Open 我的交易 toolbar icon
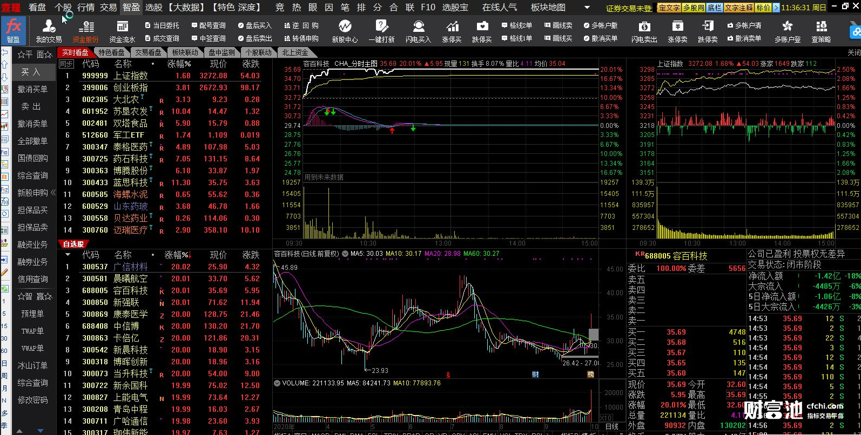Image resolution: width=861 pixels, height=435 pixels. (x=49, y=31)
